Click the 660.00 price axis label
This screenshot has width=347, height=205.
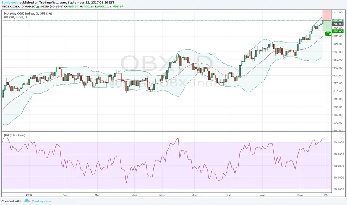[338, 52]
